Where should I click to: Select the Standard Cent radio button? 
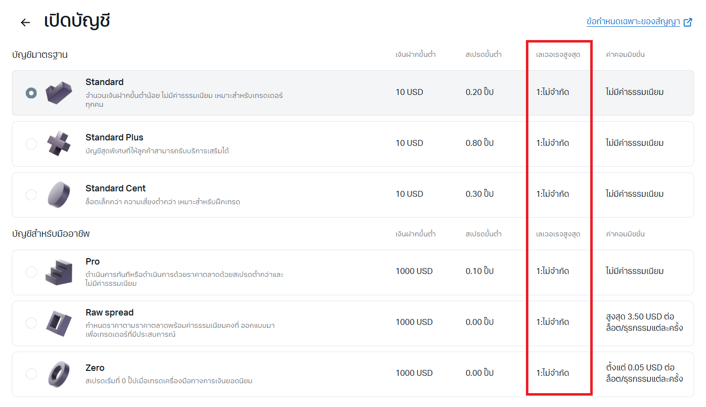(31, 195)
